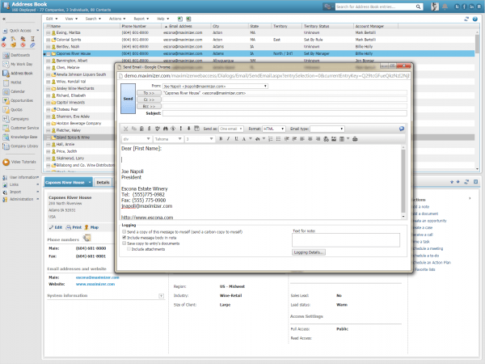
Task: Click the blue chat bubble icon in email toolbar
Action: click(402, 129)
